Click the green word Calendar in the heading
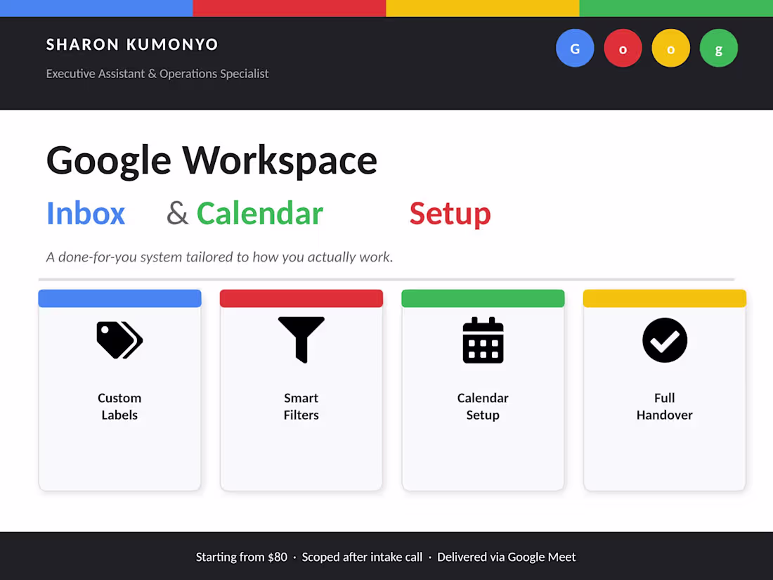This screenshot has width=773, height=580. pos(260,214)
